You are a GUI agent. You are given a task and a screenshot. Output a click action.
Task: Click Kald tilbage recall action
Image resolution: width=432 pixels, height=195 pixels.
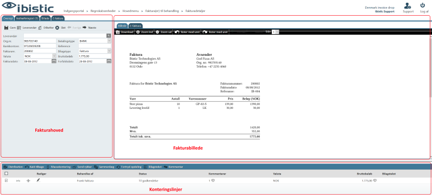click(34, 167)
